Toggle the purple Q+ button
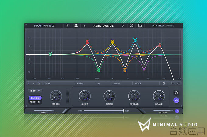 pyautogui.click(x=176, y=100)
